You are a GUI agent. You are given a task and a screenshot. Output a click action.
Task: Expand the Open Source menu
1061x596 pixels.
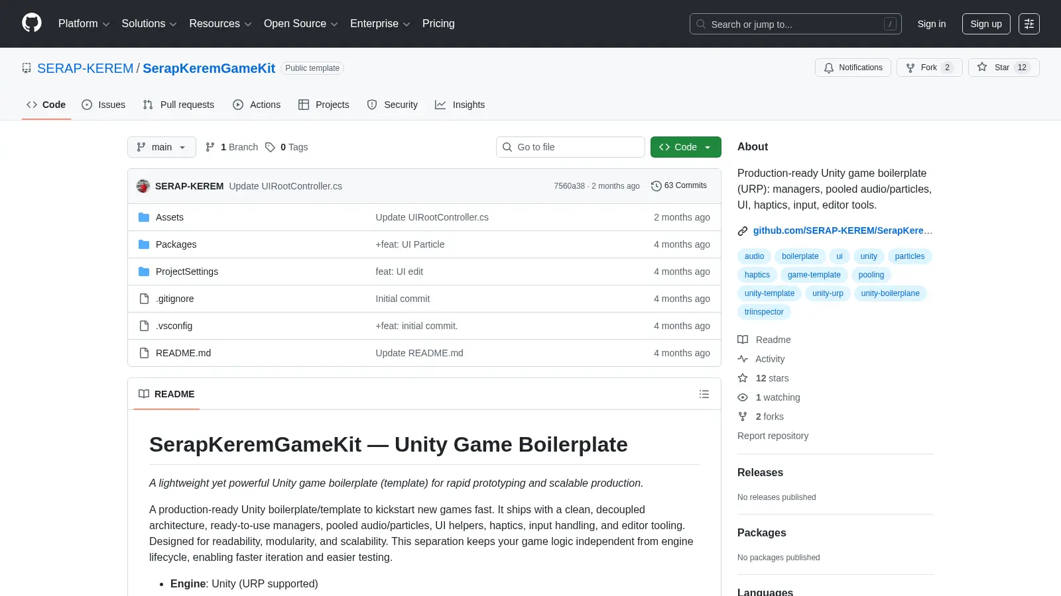pos(301,24)
